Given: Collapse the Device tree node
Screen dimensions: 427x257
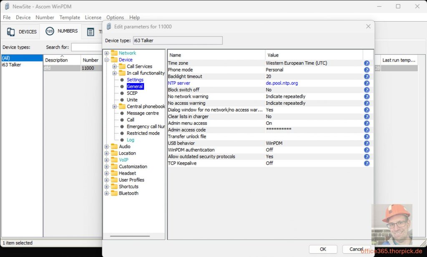Looking at the screenshot, I should 107,60.
